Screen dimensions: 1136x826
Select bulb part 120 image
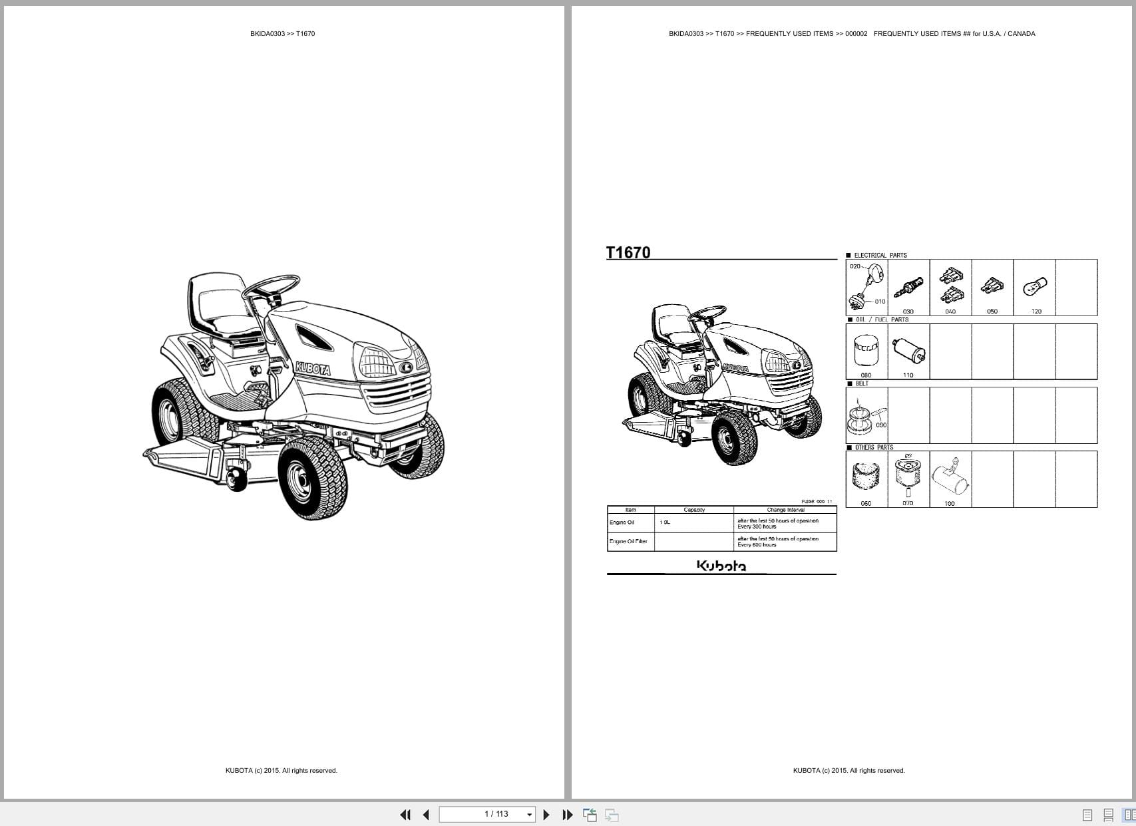[1034, 288]
